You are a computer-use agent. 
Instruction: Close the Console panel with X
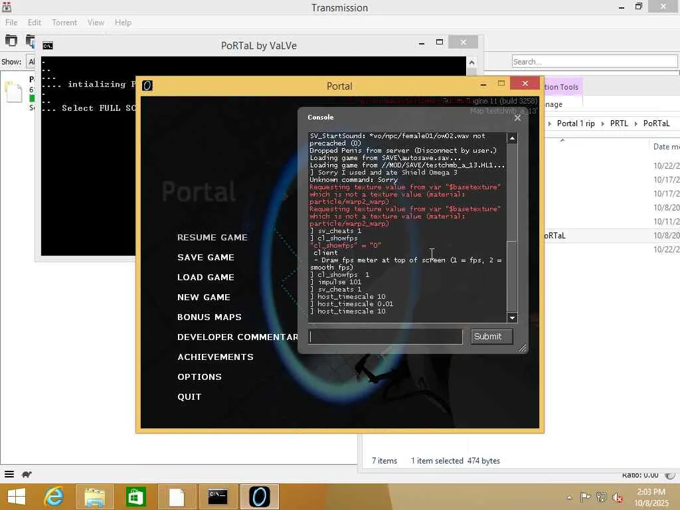[517, 118]
